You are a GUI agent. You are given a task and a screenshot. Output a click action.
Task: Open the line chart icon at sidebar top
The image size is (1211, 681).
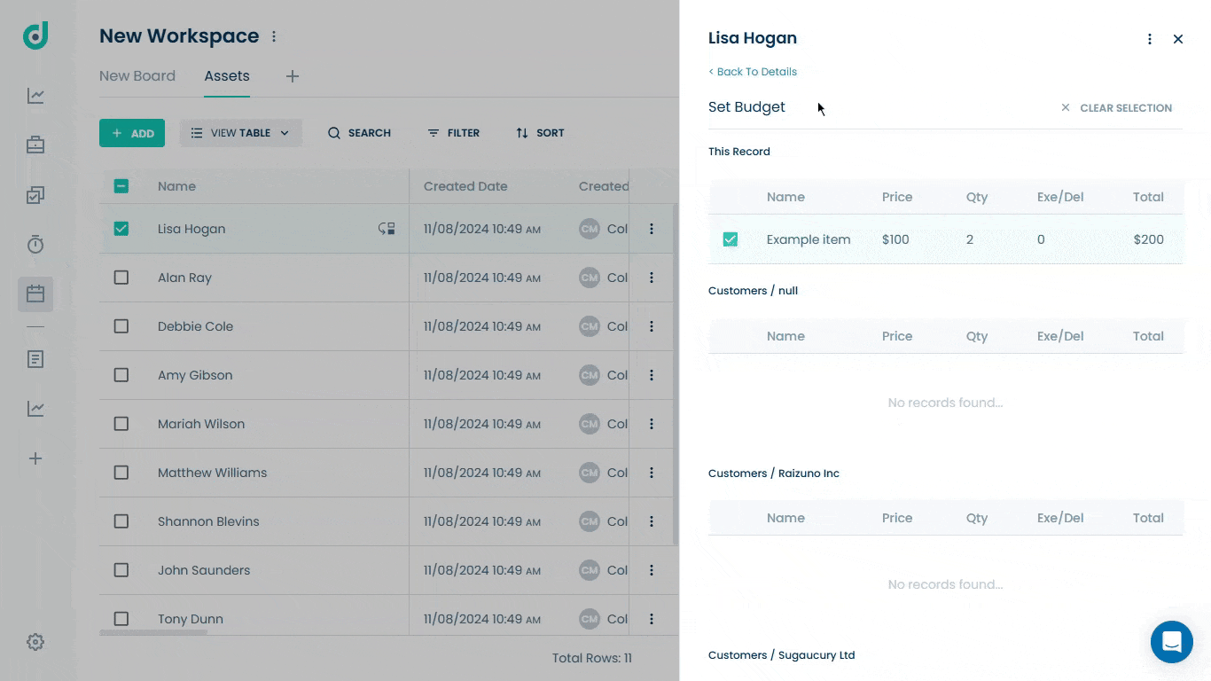pos(35,96)
